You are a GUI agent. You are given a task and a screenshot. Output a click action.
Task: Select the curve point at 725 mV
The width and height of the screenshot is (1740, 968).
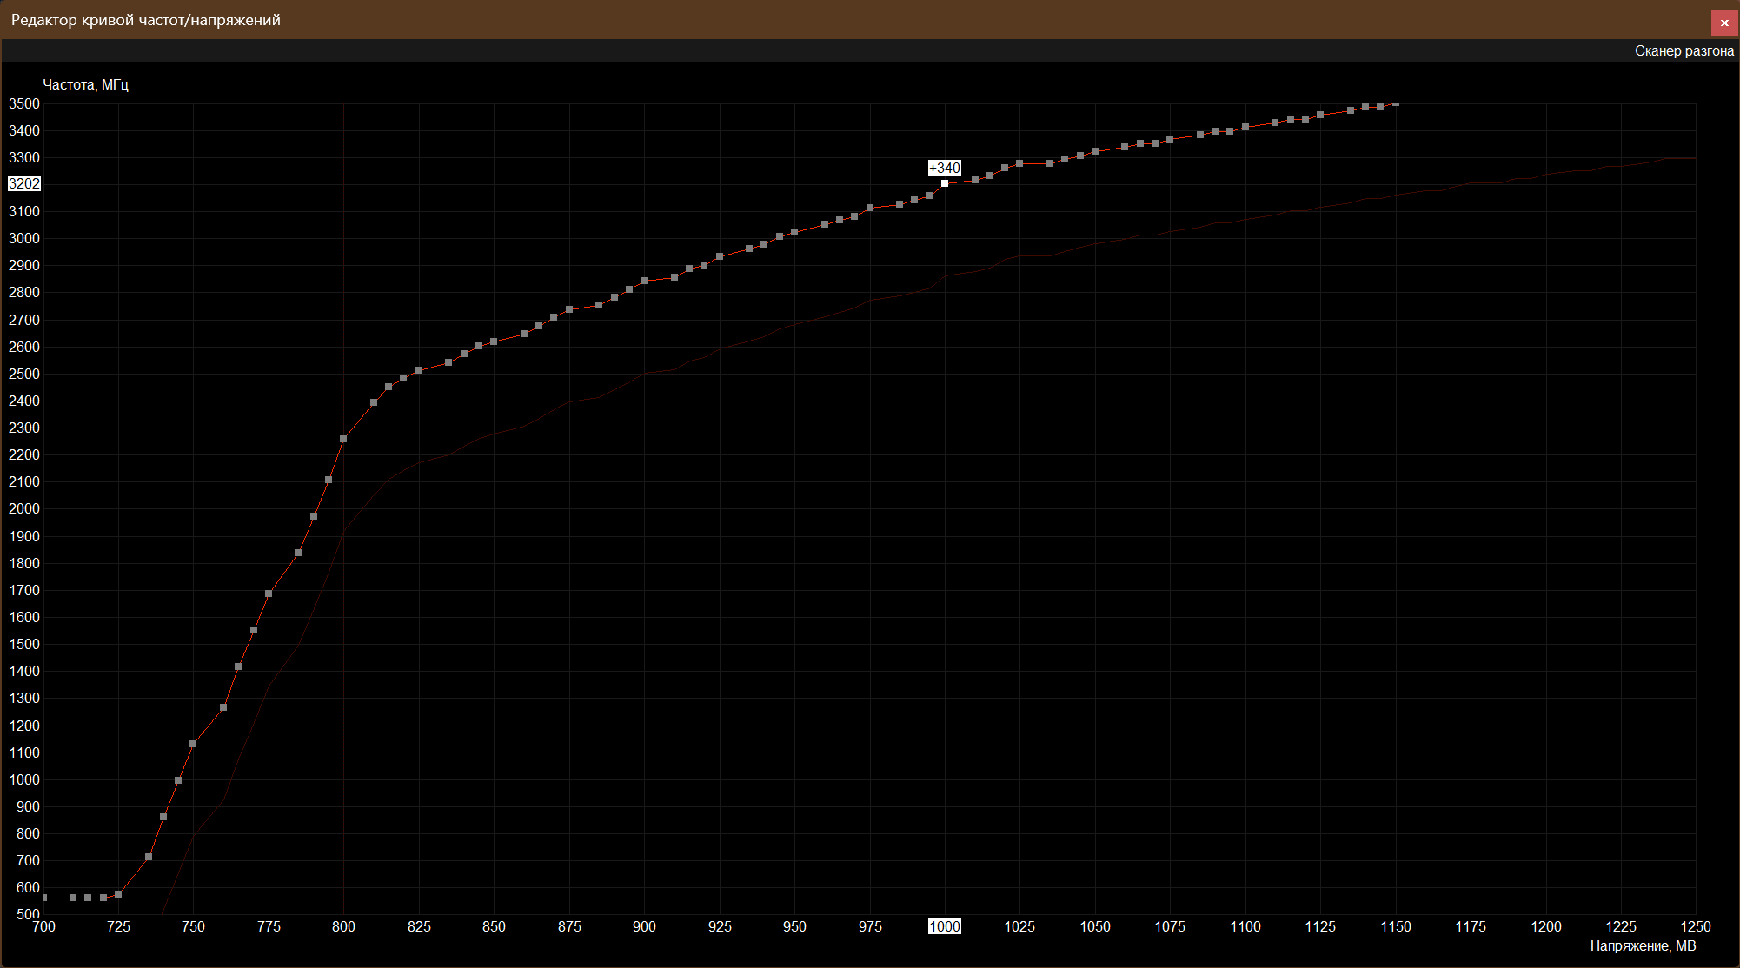coord(118,894)
